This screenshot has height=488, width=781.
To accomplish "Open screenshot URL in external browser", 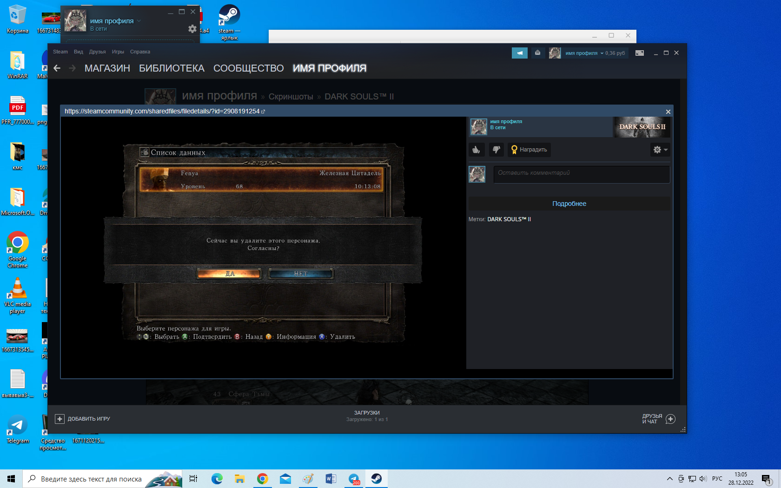I will click(x=263, y=112).
